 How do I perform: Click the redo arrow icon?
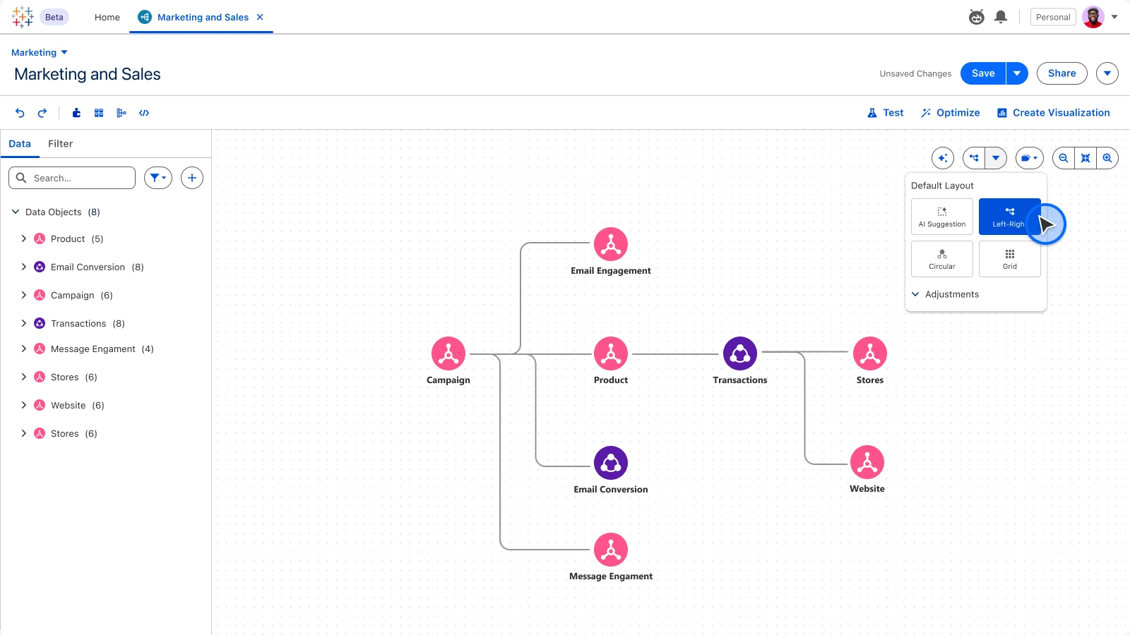tap(42, 113)
